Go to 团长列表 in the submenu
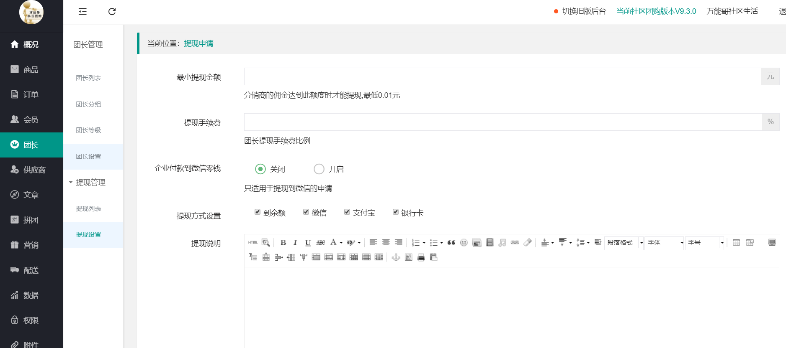The width and height of the screenshot is (786, 348). [x=88, y=78]
